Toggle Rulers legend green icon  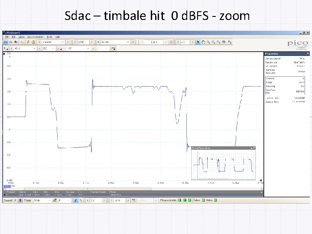point(203,200)
